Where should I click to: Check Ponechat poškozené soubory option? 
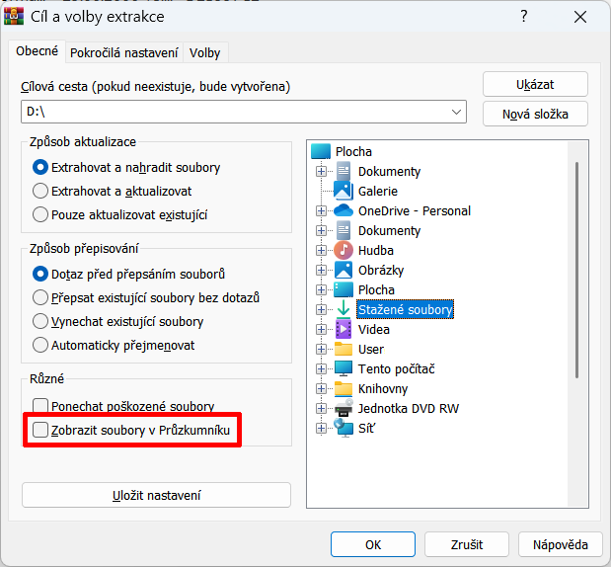41,405
